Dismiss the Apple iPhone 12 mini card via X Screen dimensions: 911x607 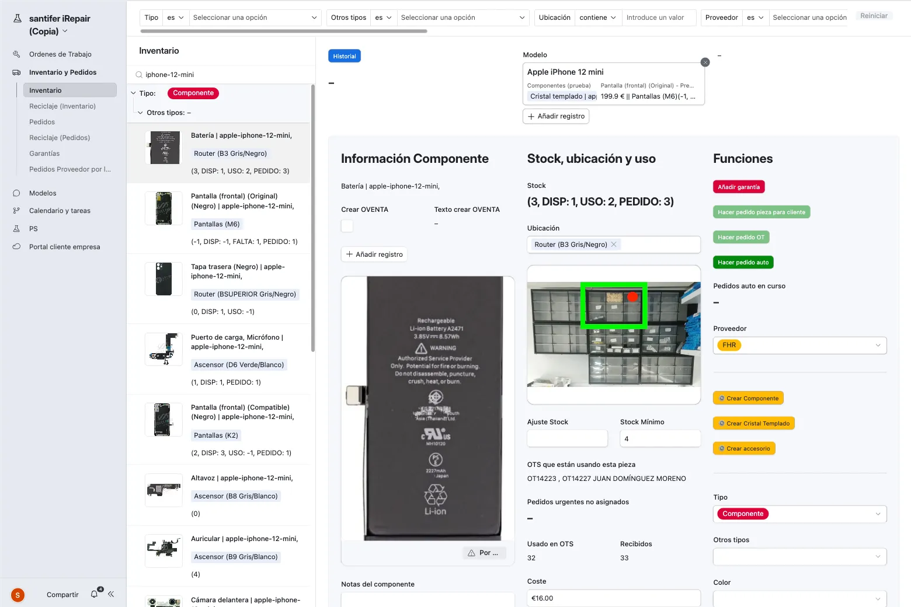tap(705, 62)
